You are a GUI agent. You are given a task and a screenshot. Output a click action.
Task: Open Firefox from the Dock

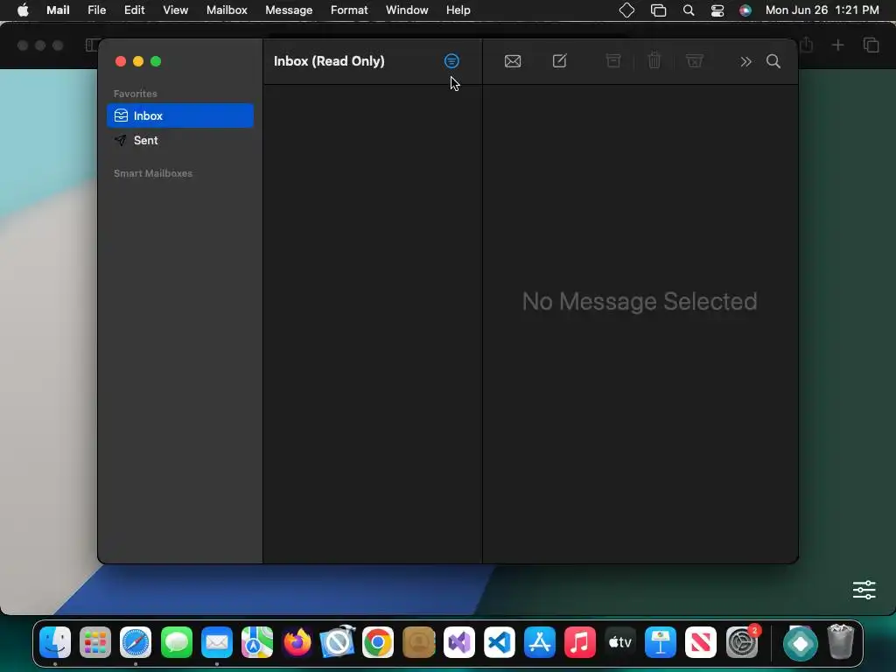coord(297,642)
